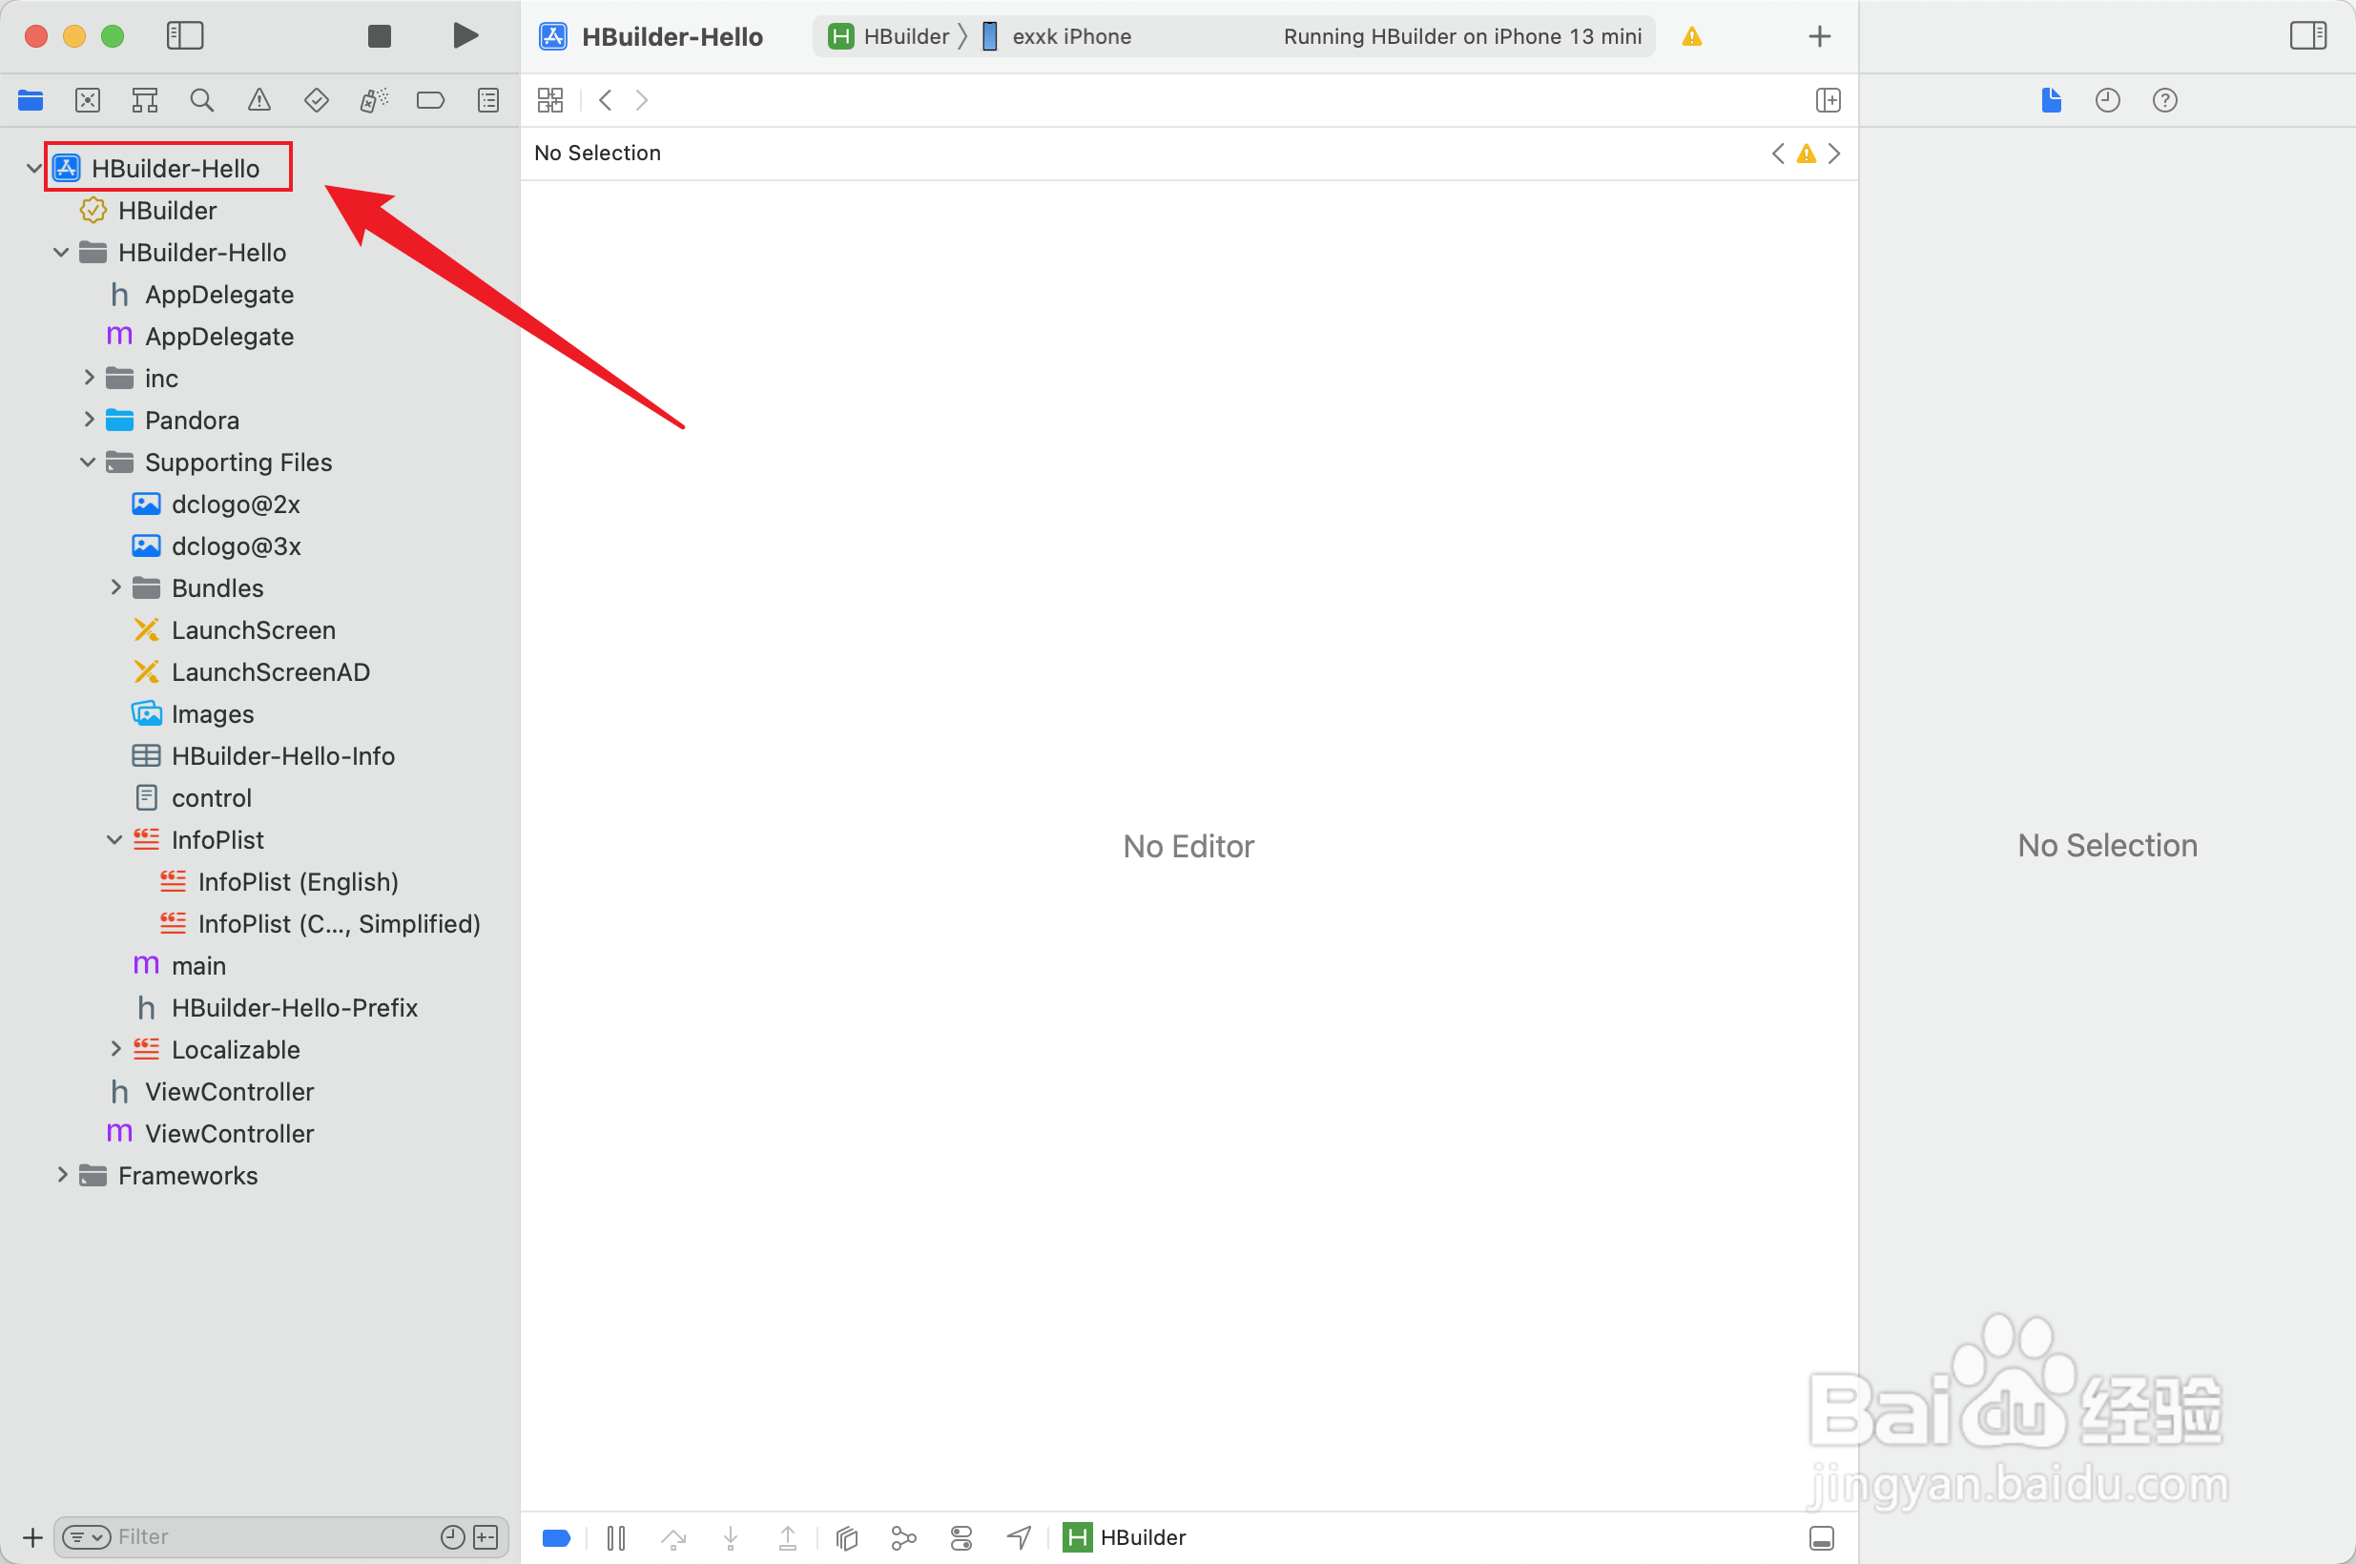Click the navigator Filter field
The height and width of the screenshot is (1564, 2356).
click(x=281, y=1537)
